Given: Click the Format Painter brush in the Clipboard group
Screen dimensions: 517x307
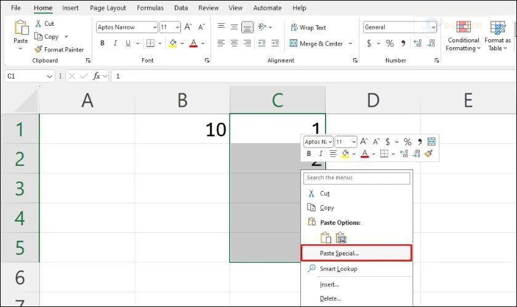Looking at the screenshot, I should [39, 49].
